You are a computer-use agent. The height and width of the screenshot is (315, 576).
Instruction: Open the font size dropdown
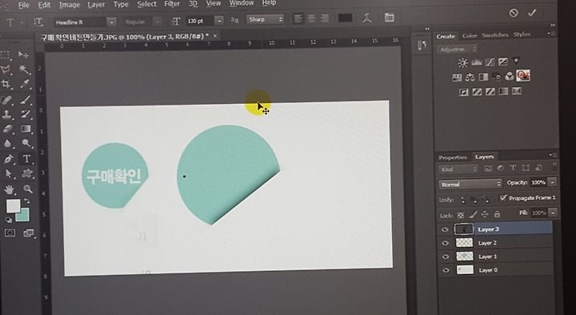(219, 21)
